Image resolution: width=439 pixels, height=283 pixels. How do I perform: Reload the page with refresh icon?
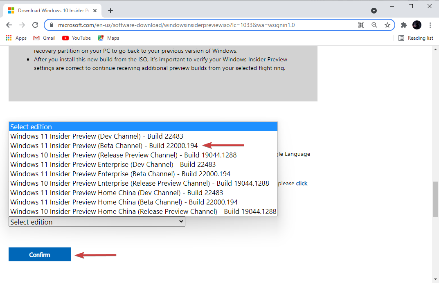click(x=35, y=25)
